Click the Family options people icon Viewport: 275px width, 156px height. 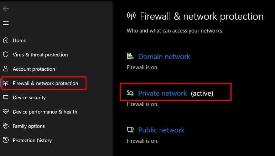[6, 126]
